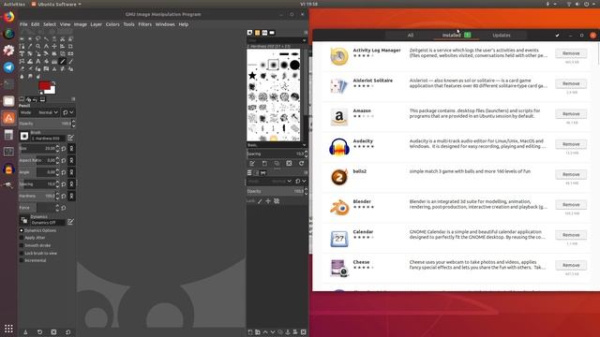The width and height of the screenshot is (600, 337).
Task: Select the Free Select lasso tool in GIMP
Action: tap(37, 38)
